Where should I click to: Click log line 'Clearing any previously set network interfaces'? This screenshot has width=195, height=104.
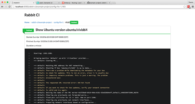tap(62, 100)
